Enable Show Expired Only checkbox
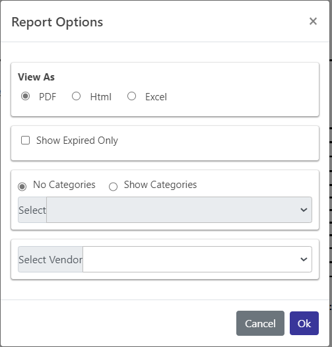Screen dimensions: 332x347 coord(25,141)
